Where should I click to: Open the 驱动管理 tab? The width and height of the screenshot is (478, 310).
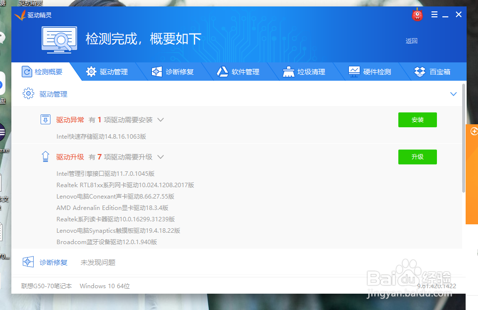(x=107, y=72)
